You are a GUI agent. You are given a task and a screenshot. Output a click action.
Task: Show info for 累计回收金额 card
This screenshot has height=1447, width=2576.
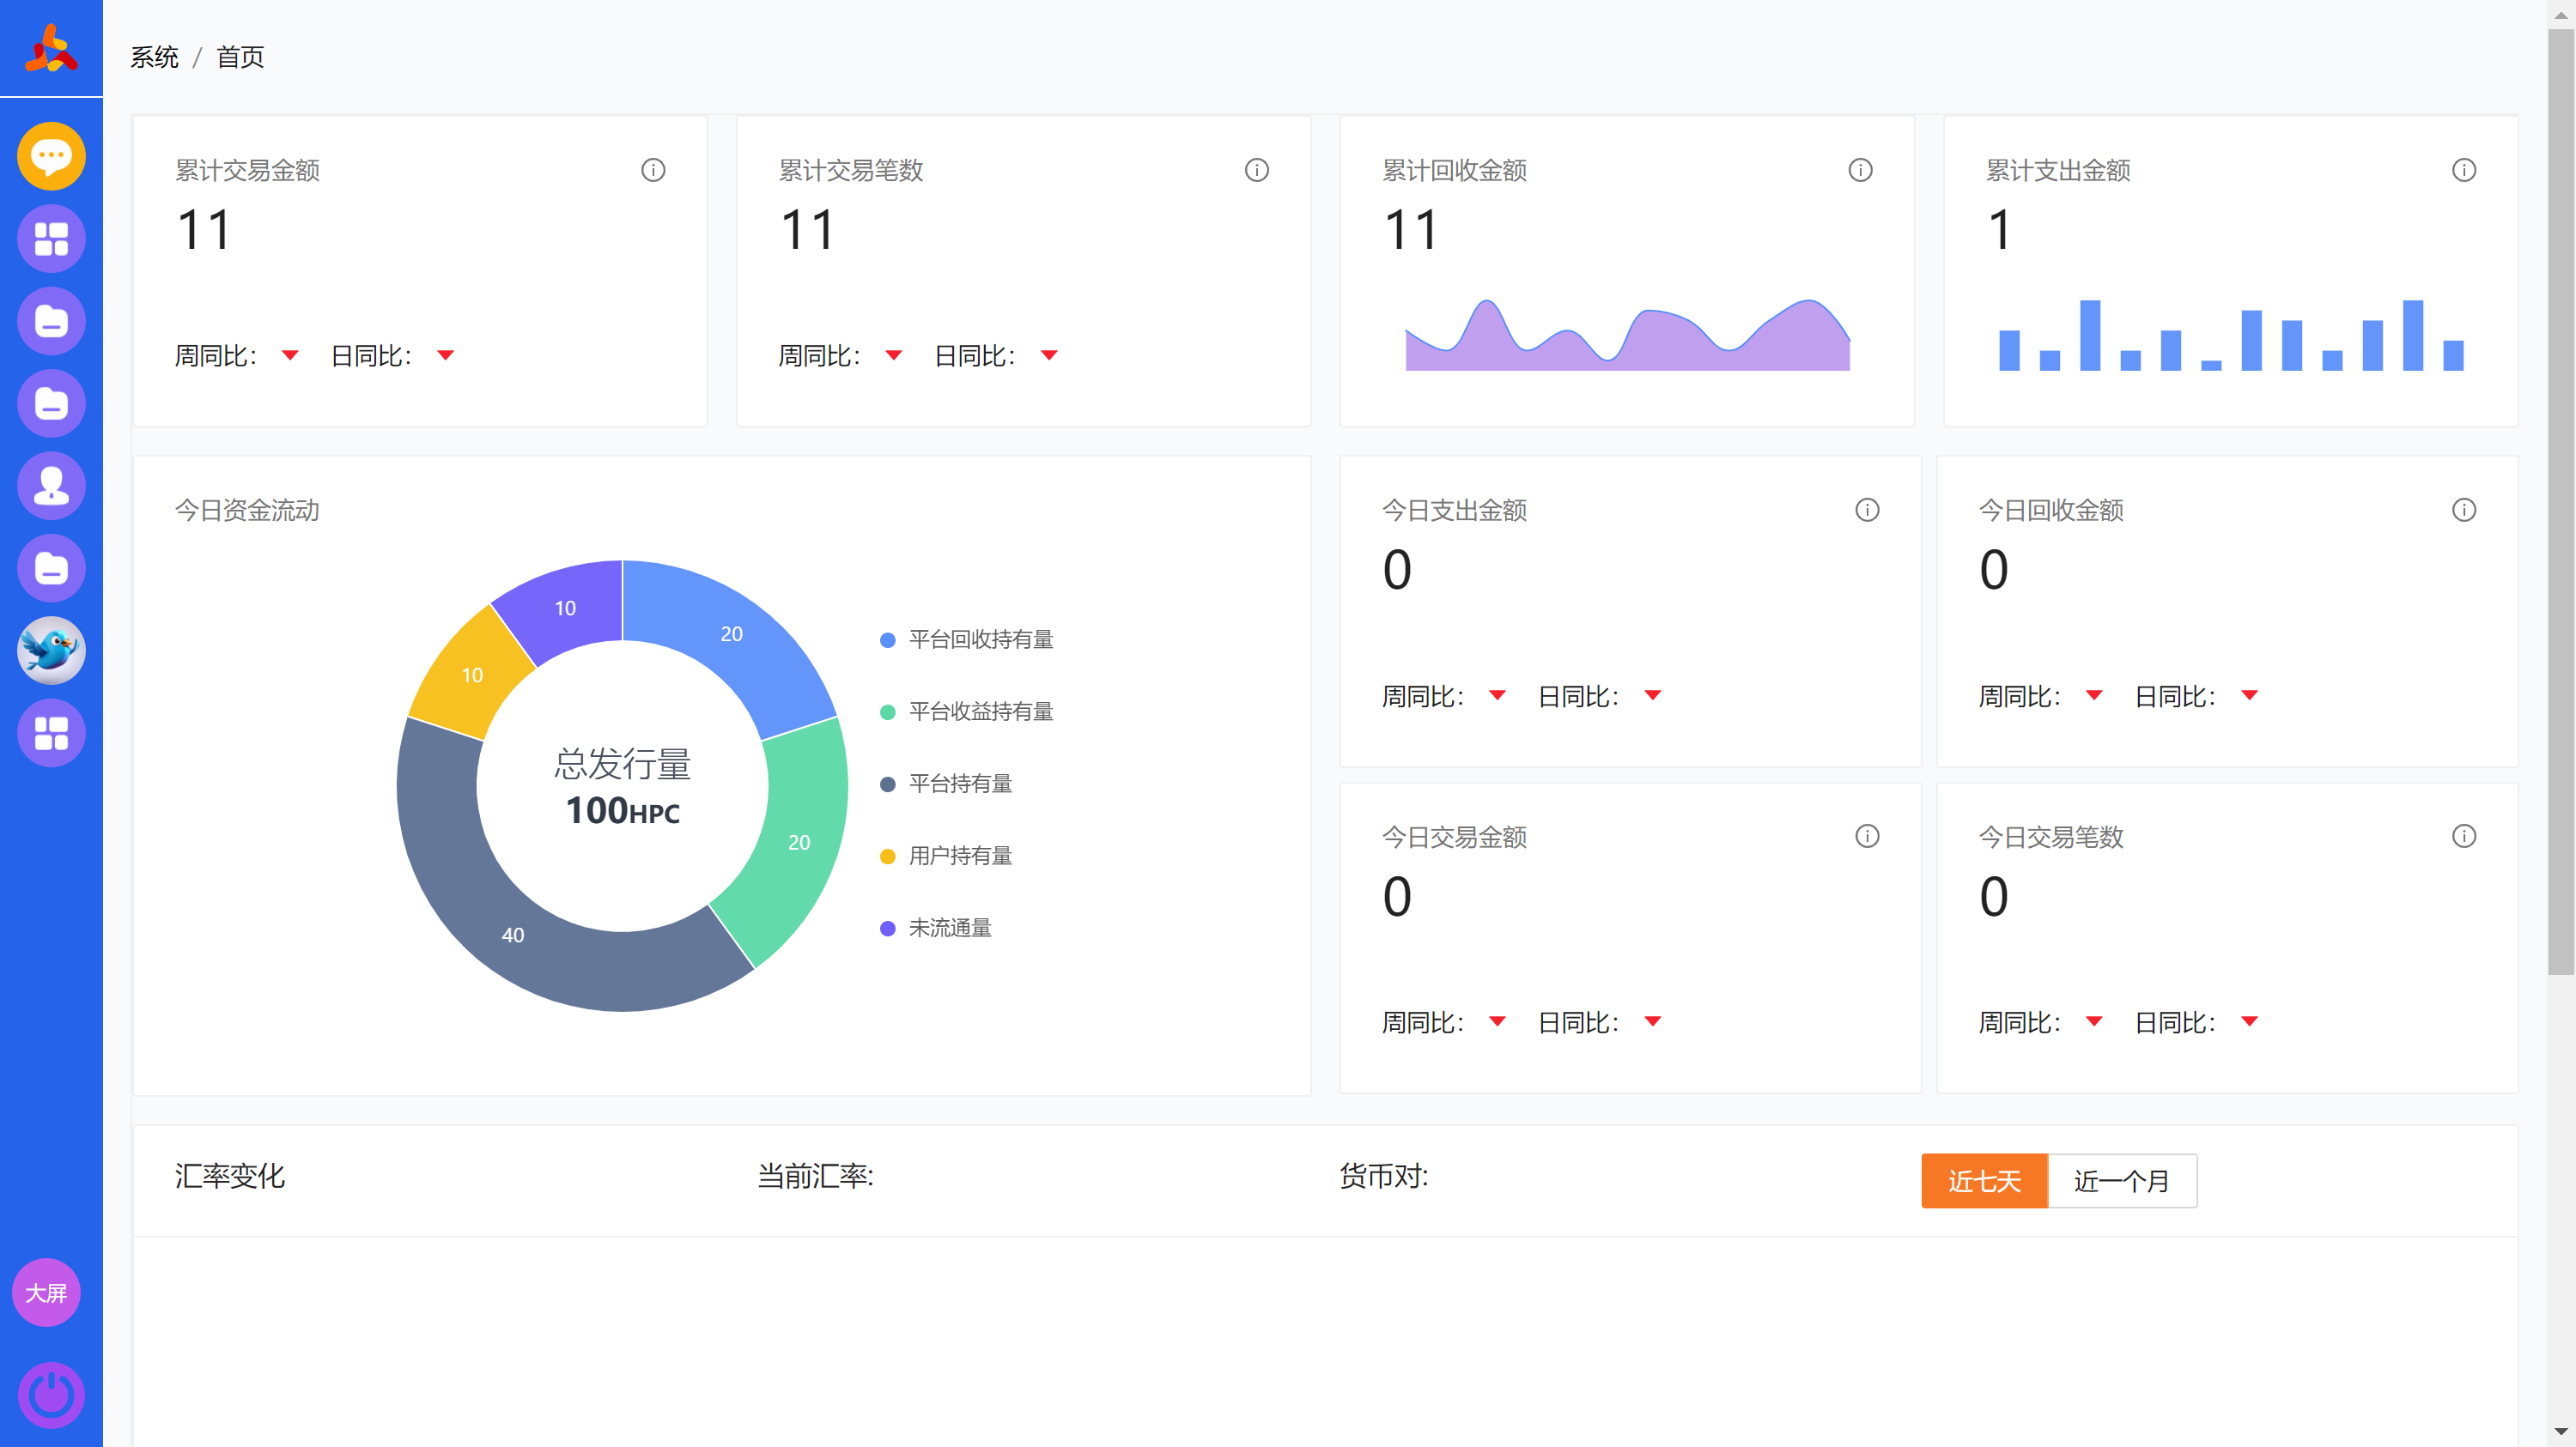[x=1860, y=170]
